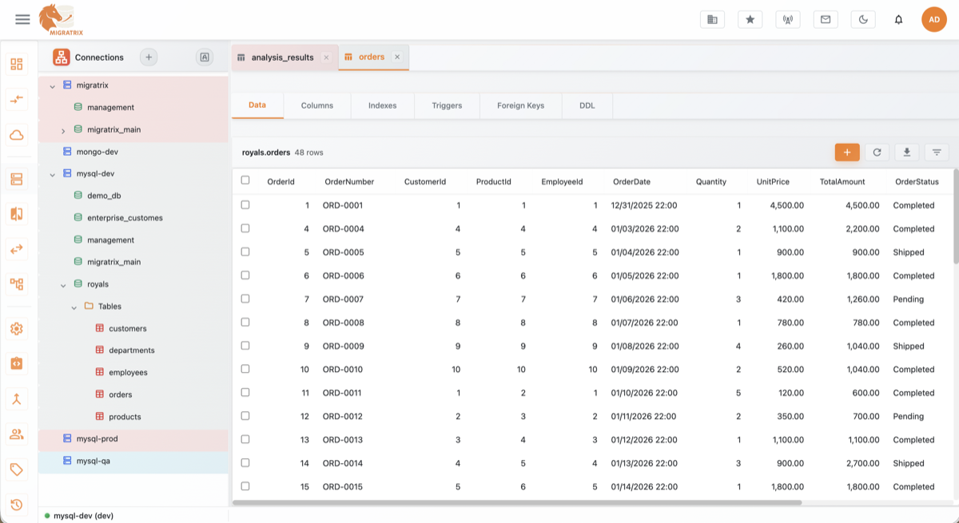Open the history clock icon in sidebar

[16, 505]
